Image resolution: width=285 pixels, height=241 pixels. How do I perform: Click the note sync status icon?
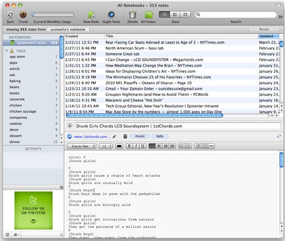click(279, 136)
